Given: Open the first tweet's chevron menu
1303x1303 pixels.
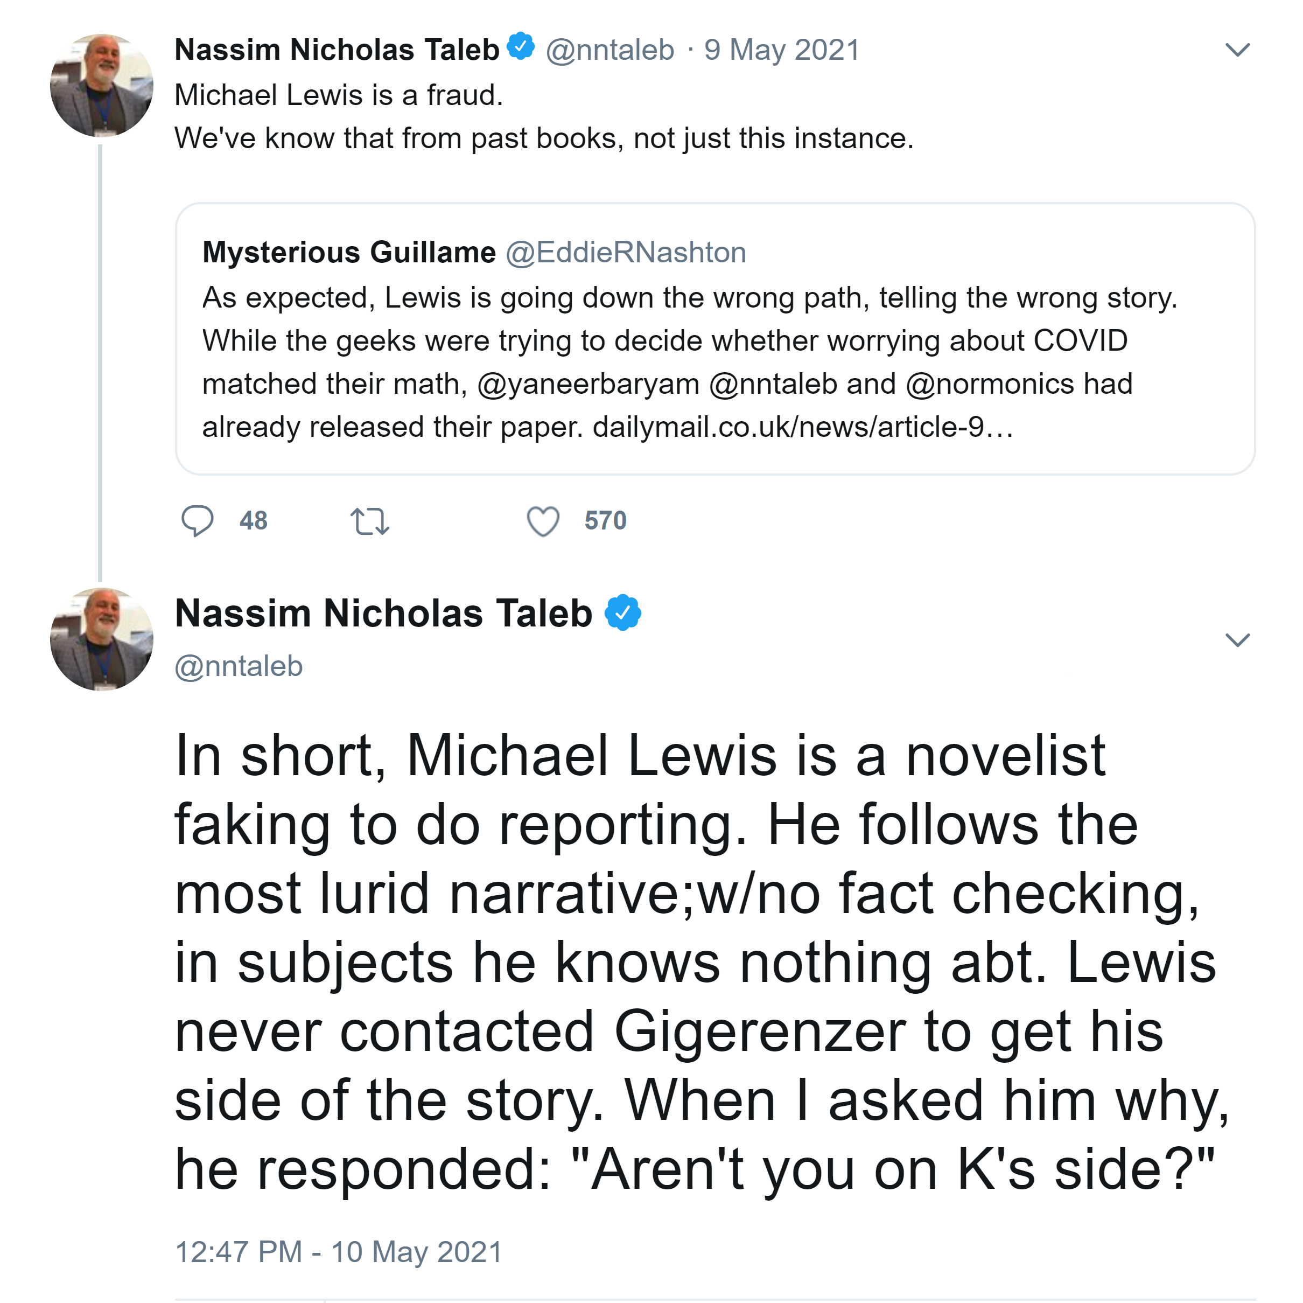Looking at the screenshot, I should (1237, 50).
